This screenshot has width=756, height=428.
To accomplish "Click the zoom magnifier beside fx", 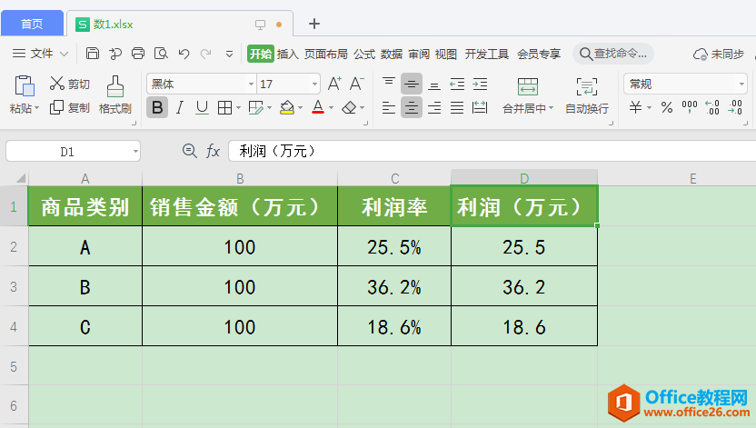I will (x=190, y=151).
